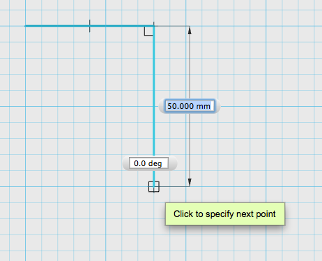Select the vertical cyan sketch line
The image size is (322, 261).
pos(154,91)
